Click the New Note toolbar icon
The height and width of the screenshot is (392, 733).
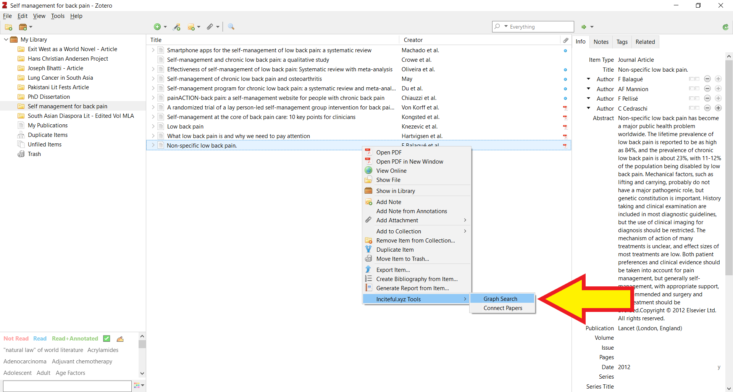pyautogui.click(x=191, y=27)
